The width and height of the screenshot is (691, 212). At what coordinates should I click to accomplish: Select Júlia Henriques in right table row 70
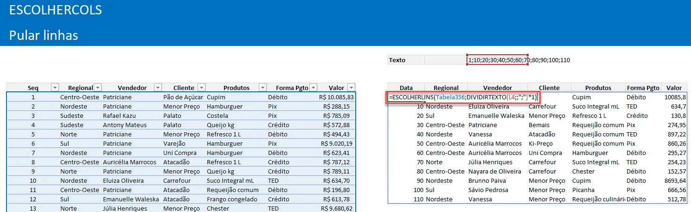(x=497, y=162)
